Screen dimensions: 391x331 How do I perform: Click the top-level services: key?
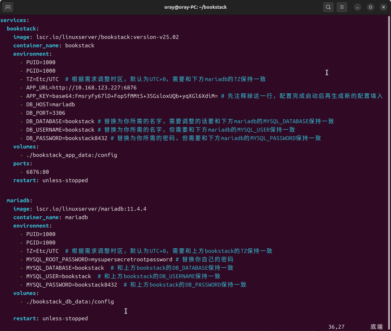(x=14, y=20)
